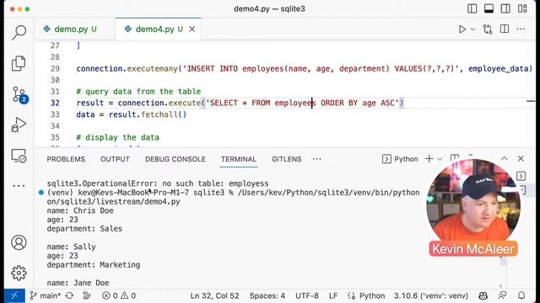
Task: Open the new terminal profile dropdown
Action: pyautogui.click(x=440, y=159)
